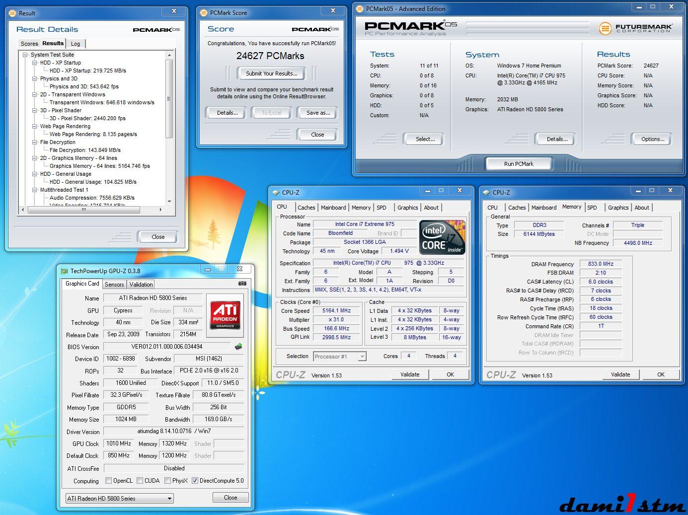Click the left CPU-Z window title icon
688x515 pixels.
pyautogui.click(x=276, y=192)
